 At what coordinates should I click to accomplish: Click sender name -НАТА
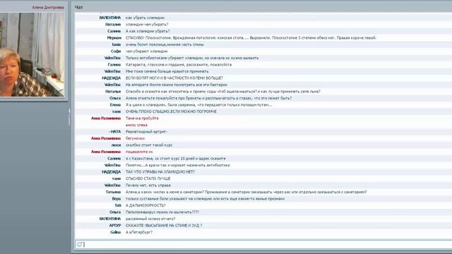point(114,132)
